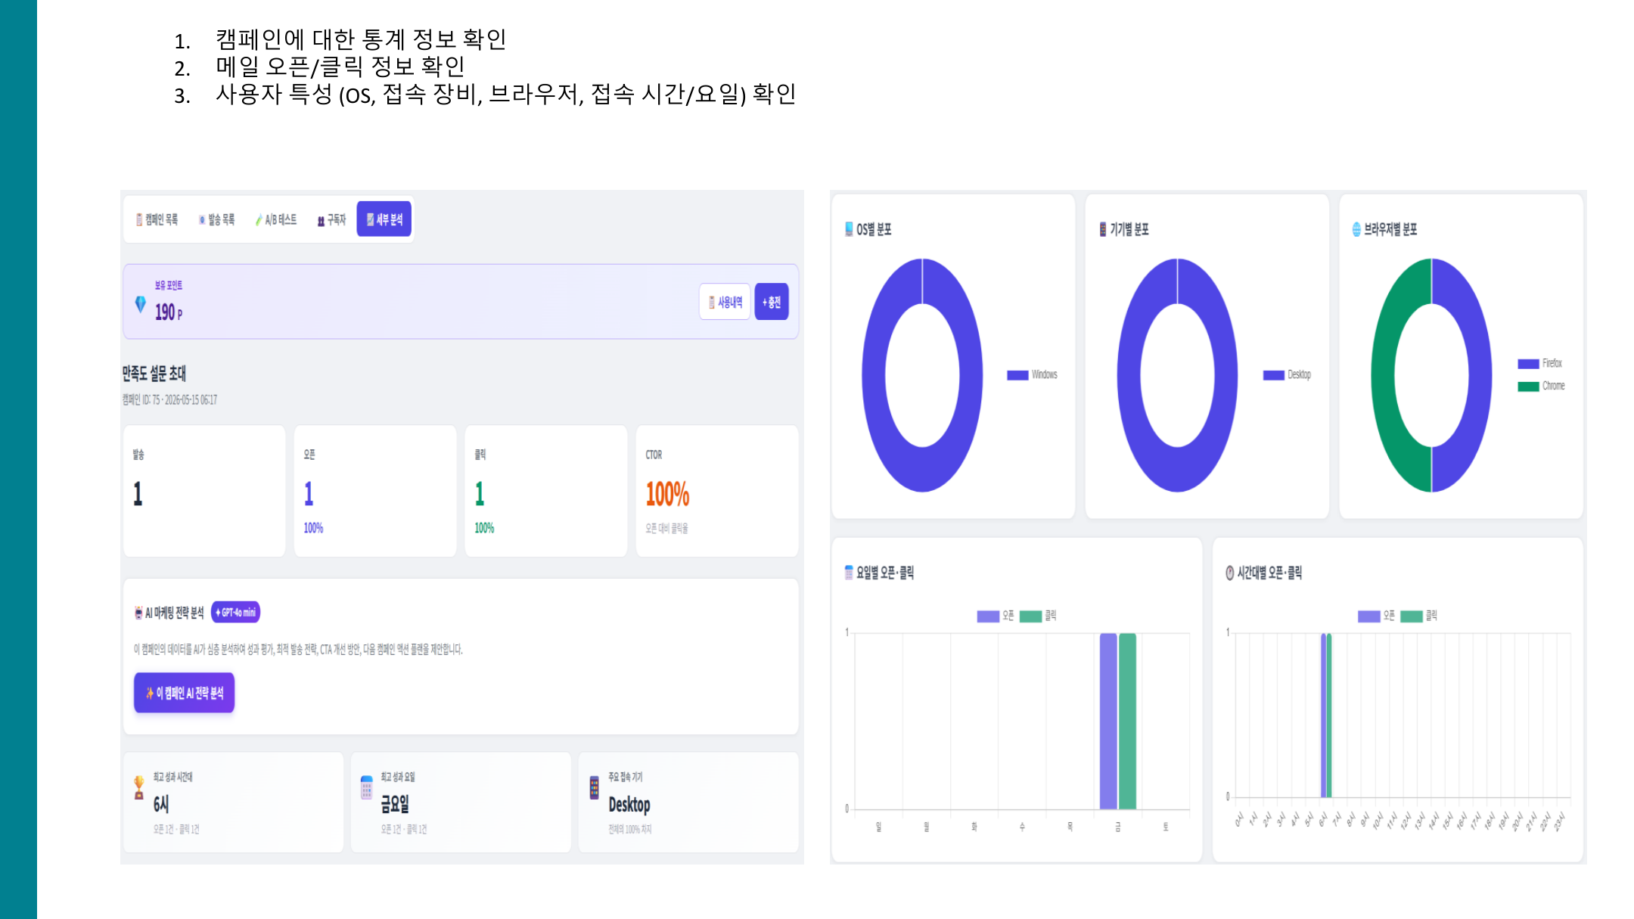Viewport: 1634px width, 919px height.
Task: Go to the 구독자 tab
Action: click(331, 220)
